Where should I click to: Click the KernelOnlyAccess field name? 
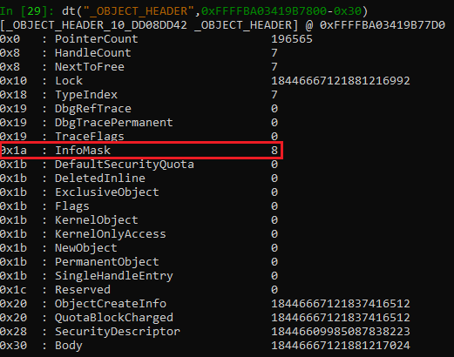point(111,234)
